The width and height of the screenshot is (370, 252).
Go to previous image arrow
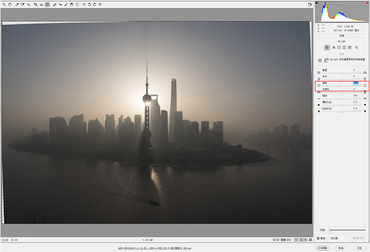coord(274,240)
